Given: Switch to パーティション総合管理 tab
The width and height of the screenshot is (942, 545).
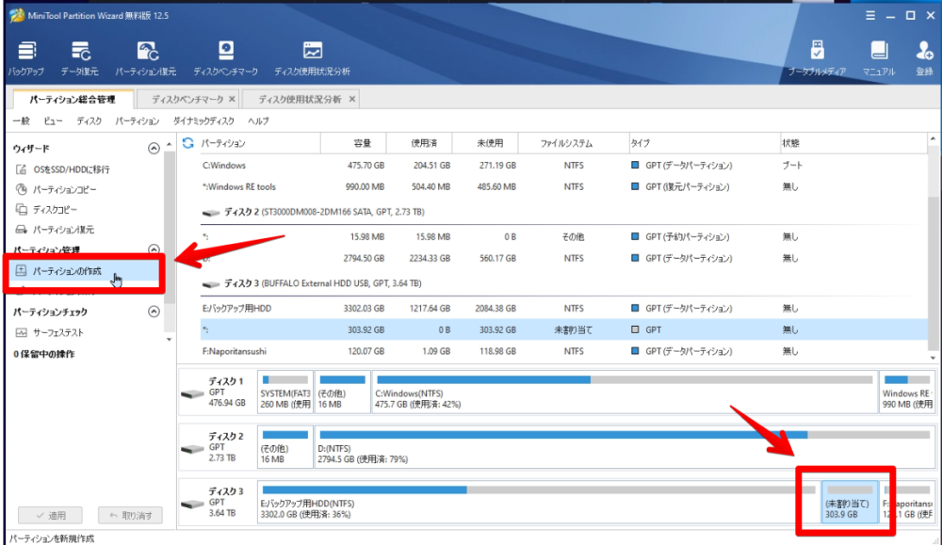Looking at the screenshot, I should click(73, 99).
